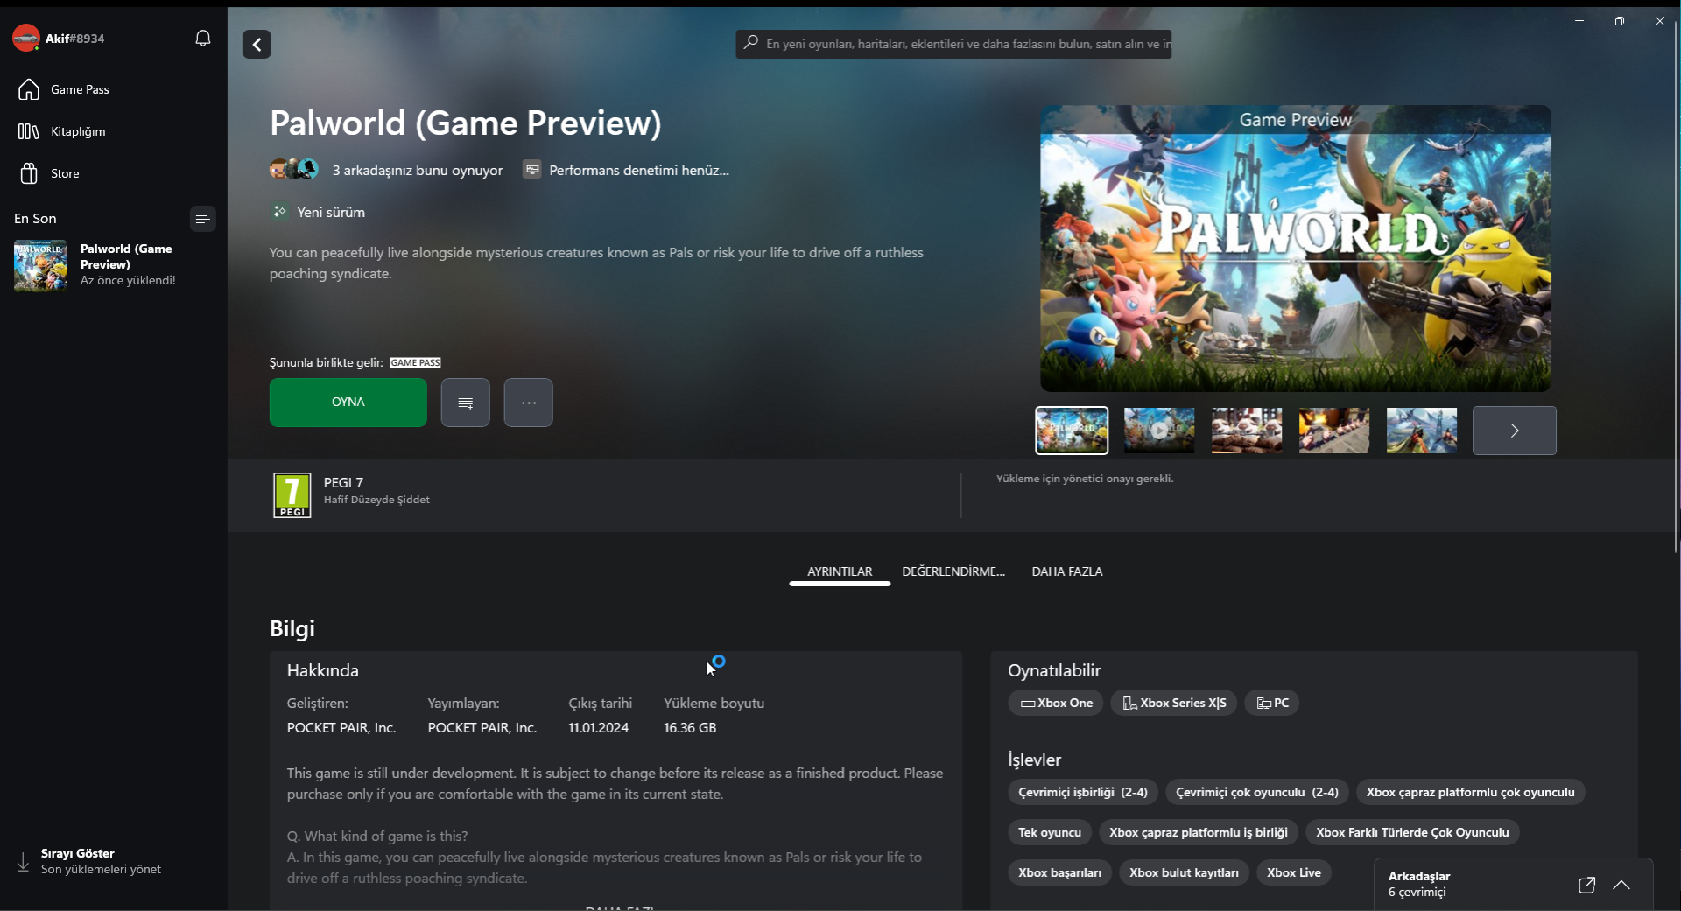Click the performance check icon
This screenshot has width=1681, height=911.
pyautogui.click(x=532, y=170)
